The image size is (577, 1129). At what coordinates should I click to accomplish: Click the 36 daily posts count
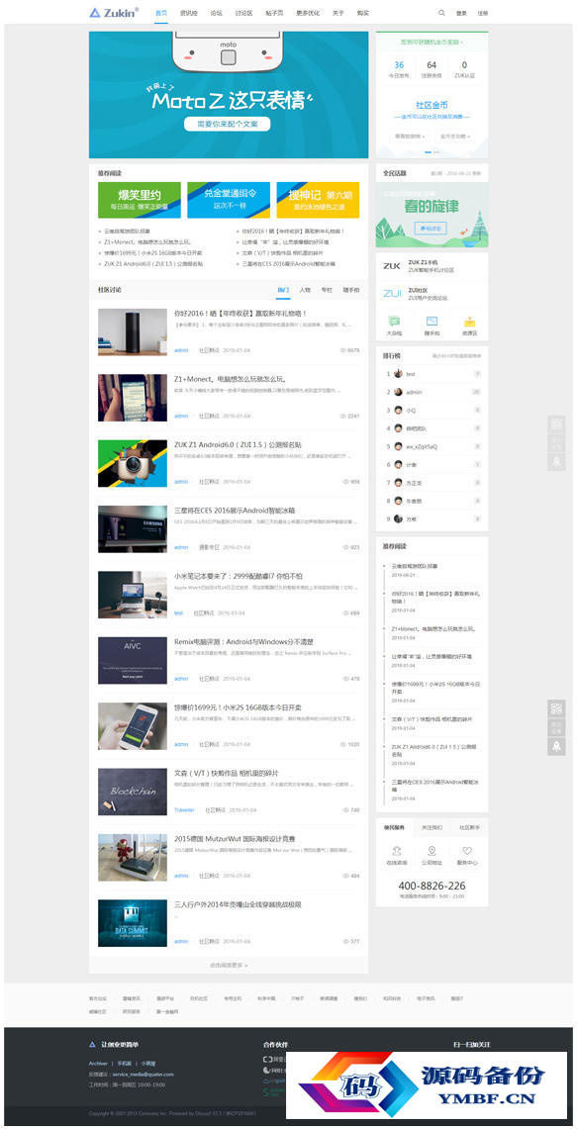399,64
